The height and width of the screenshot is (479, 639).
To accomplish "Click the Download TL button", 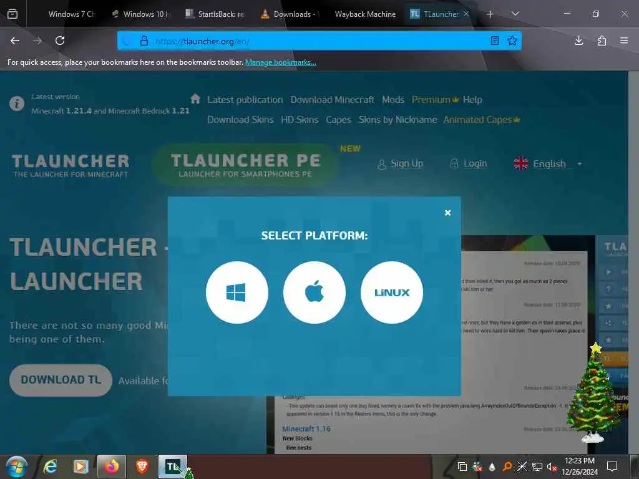I will [61, 380].
